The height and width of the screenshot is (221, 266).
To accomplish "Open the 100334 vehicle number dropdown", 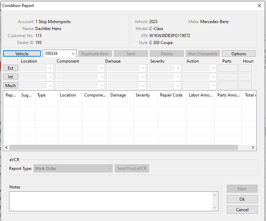I will pyautogui.click(x=73, y=54).
